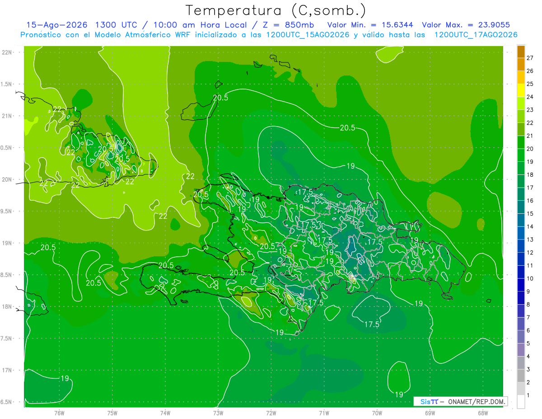The image size is (542, 419).
Task: Click the "Valor Max. = 23.9055" value
Action: tap(466, 25)
